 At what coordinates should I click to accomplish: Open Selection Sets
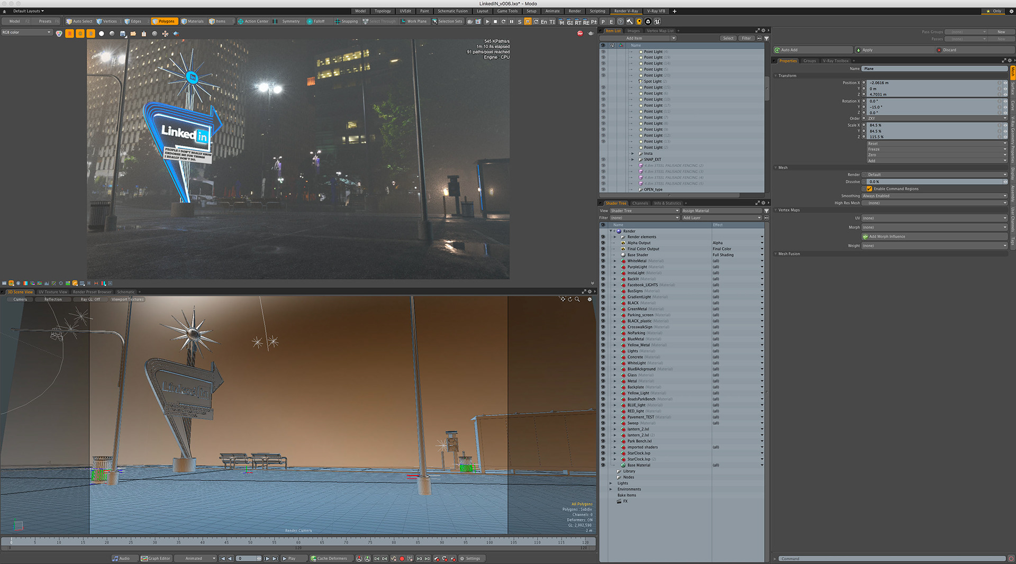click(447, 21)
